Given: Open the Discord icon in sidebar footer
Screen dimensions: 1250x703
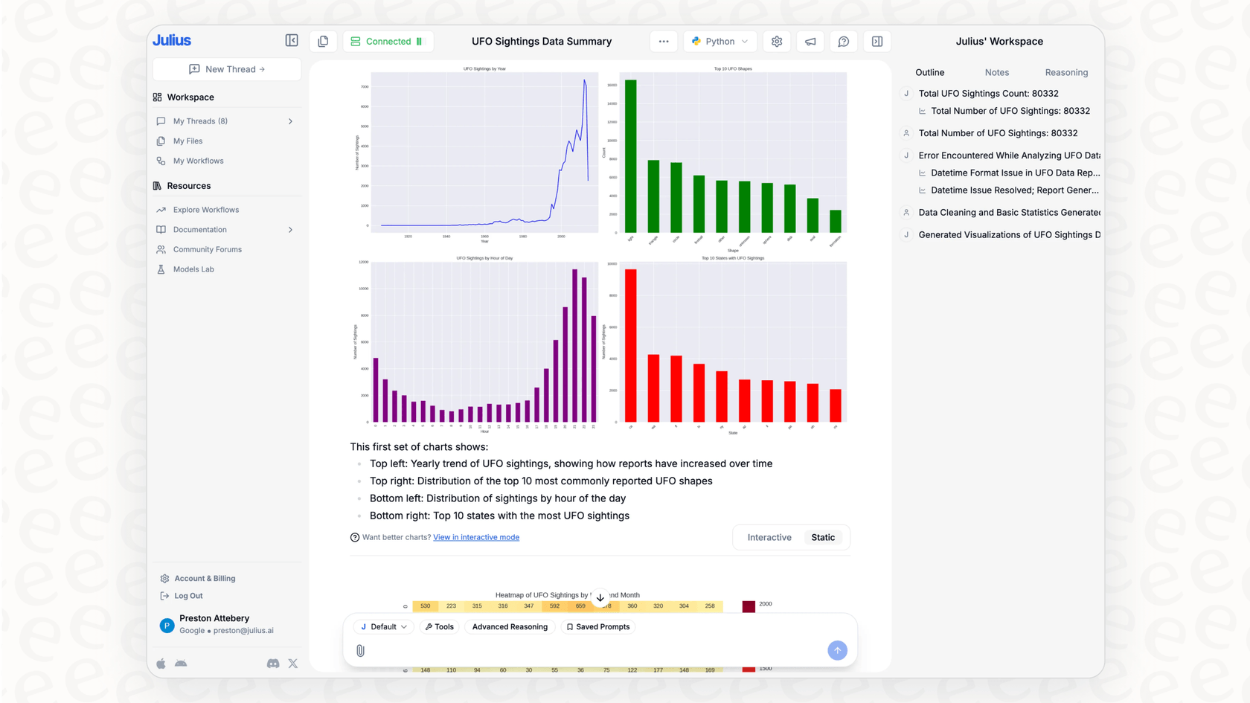Looking at the screenshot, I should tap(273, 664).
